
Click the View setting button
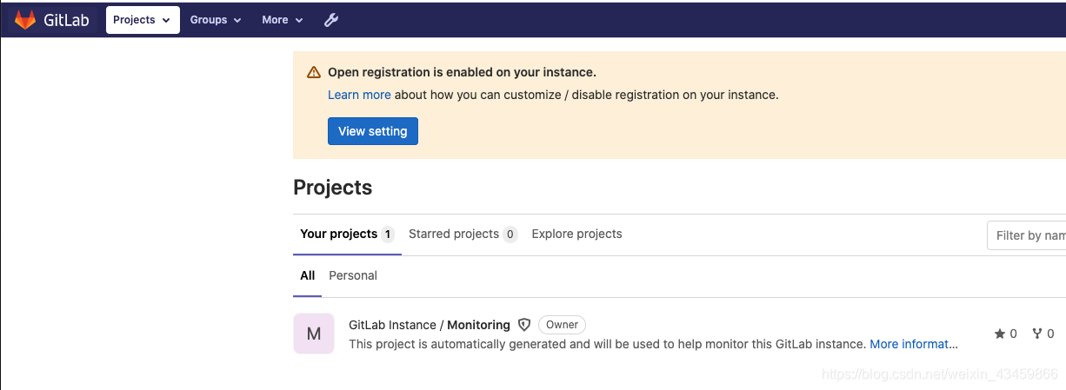373,131
